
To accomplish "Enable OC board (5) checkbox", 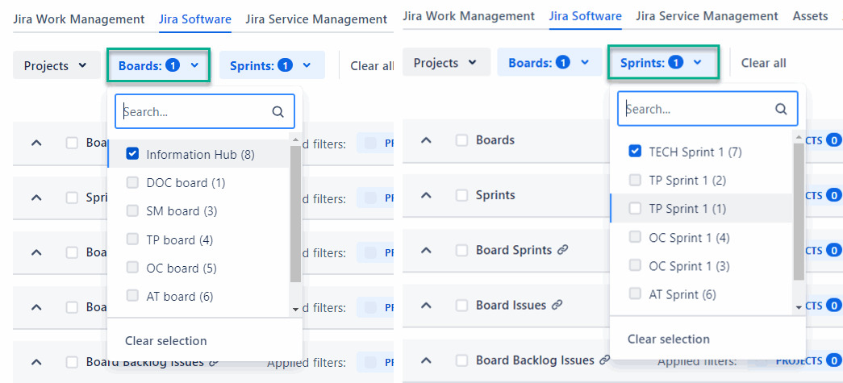I will point(132,268).
